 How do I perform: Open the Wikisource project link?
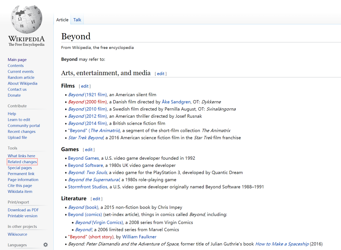click(18, 234)
